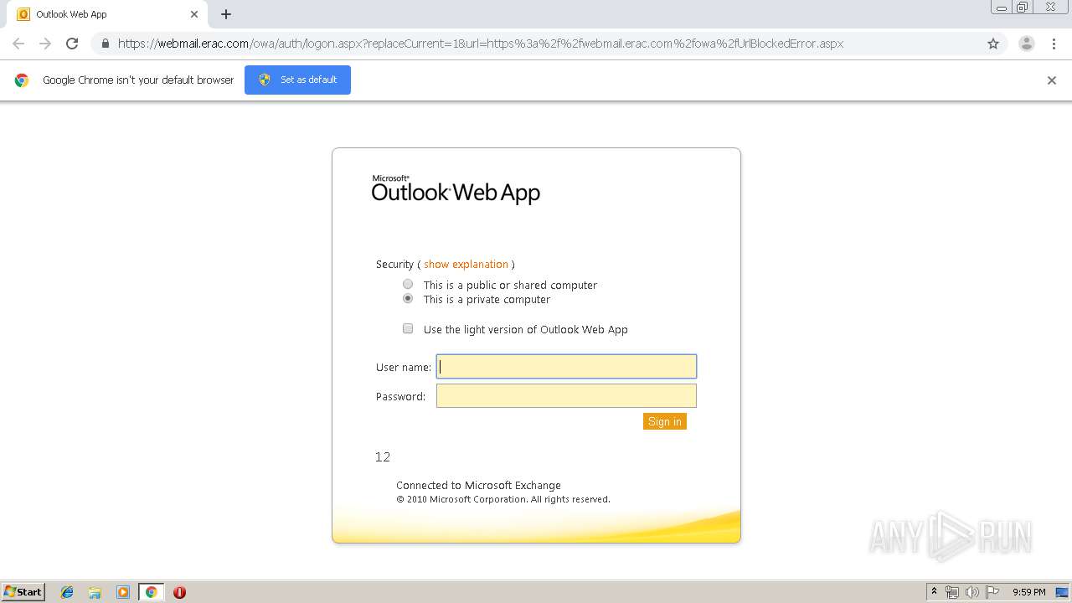The width and height of the screenshot is (1072, 603).
Task: Click the Chrome logo in notification bar
Action: coord(22,80)
